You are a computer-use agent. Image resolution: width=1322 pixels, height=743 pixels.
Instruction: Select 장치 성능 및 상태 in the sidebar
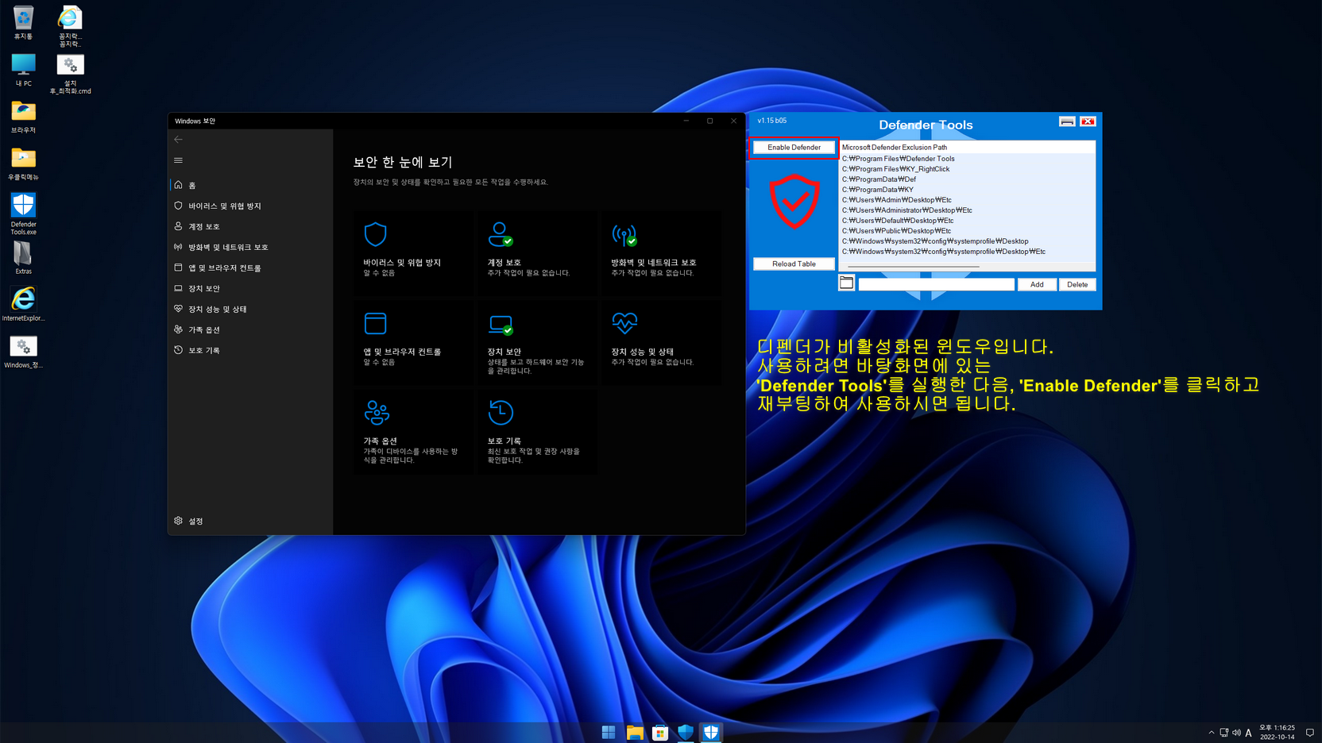pyautogui.click(x=250, y=309)
